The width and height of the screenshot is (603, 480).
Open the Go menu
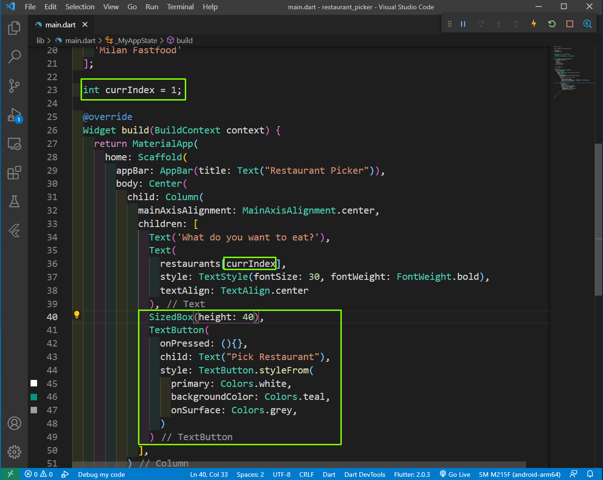[132, 6]
